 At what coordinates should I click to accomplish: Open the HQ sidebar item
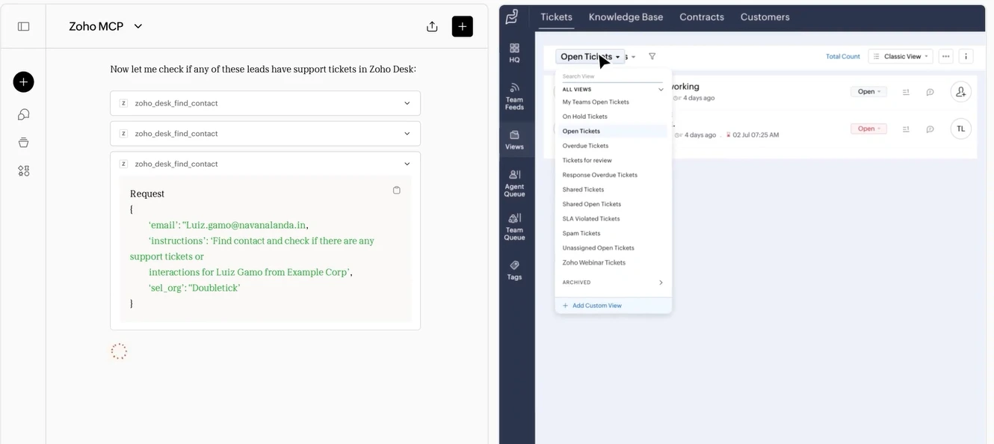click(x=514, y=53)
